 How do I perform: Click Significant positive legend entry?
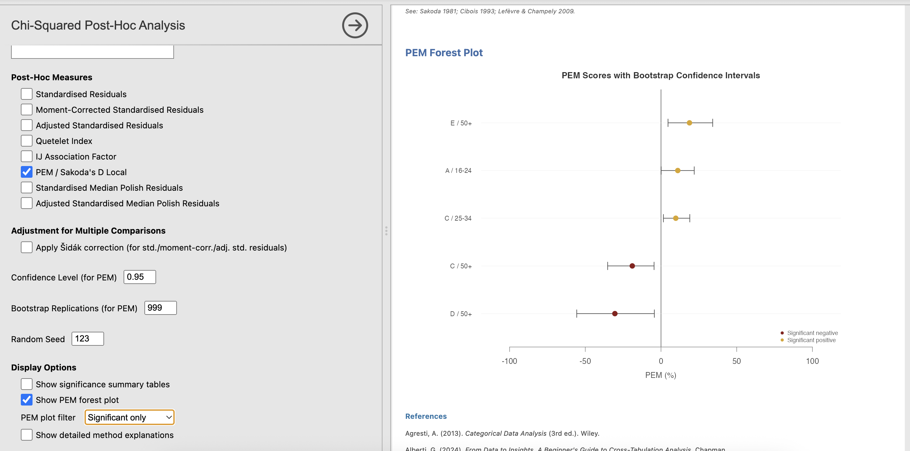click(x=811, y=340)
